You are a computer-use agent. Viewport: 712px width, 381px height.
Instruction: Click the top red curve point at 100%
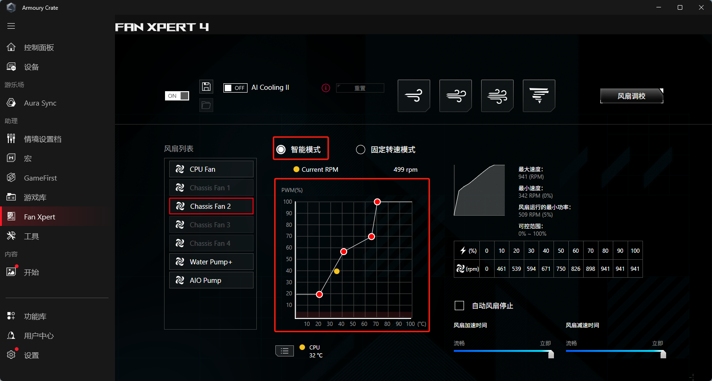377,202
